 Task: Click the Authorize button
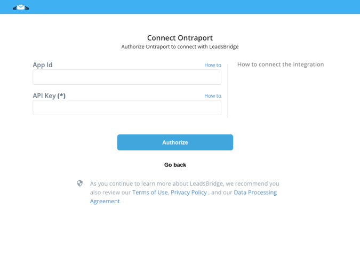(175, 142)
